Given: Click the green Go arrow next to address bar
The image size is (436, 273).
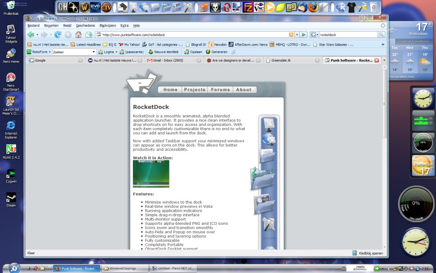Looking at the screenshot, I should [304, 35].
